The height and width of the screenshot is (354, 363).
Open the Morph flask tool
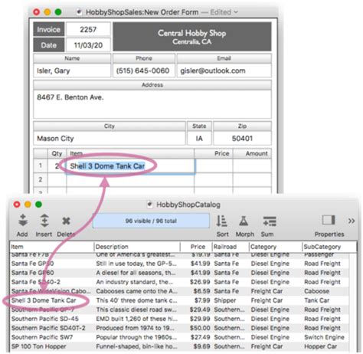(x=244, y=221)
